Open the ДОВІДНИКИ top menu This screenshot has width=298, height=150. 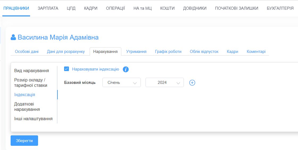(x=194, y=8)
